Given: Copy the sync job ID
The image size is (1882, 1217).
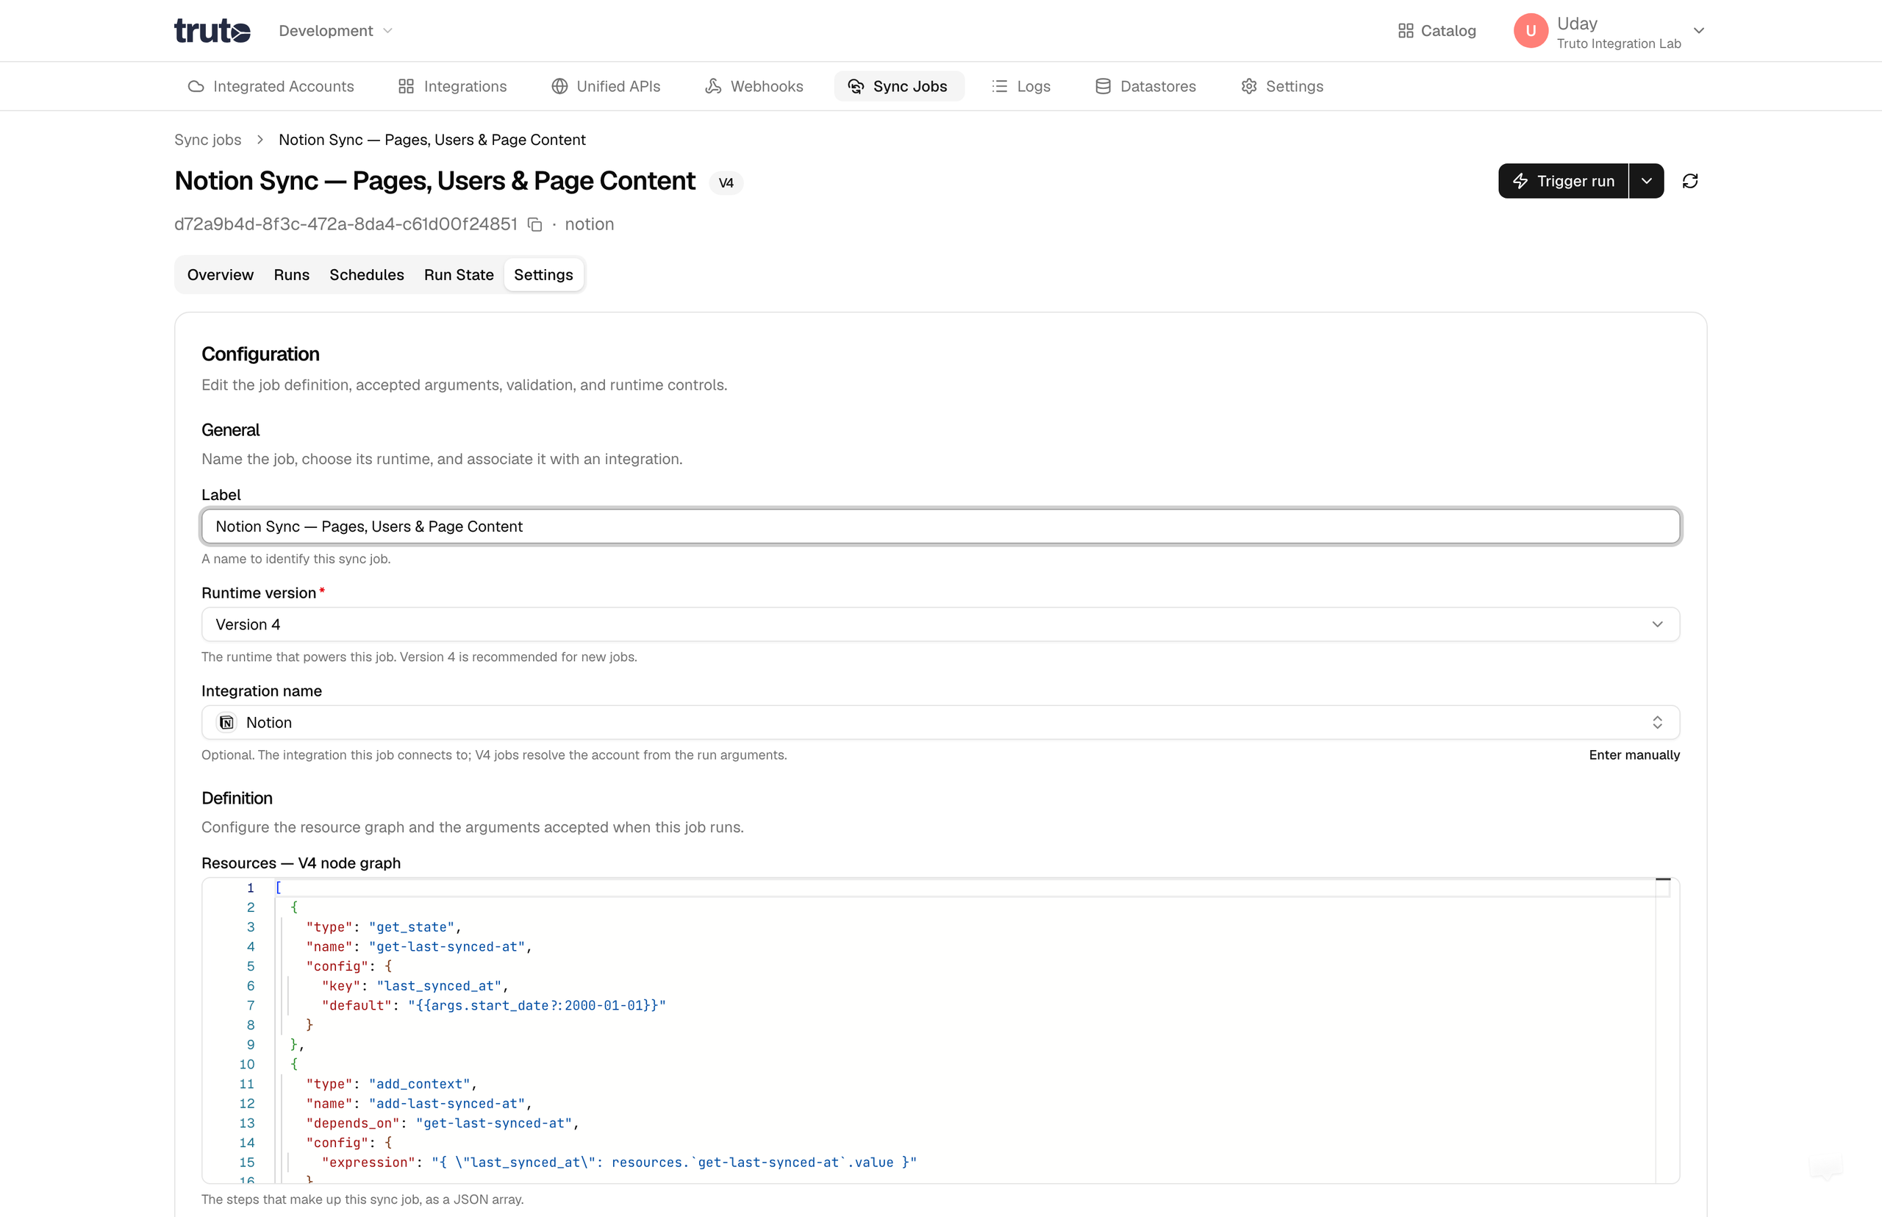Looking at the screenshot, I should tap(535, 224).
